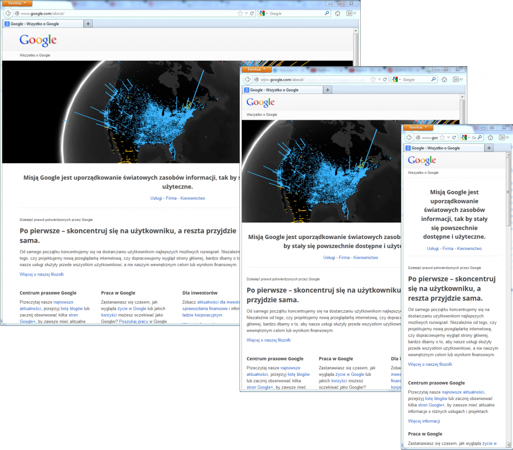Click the site identity globe in the largest window
Screen dimensions: 513x450
(x=17, y=14)
